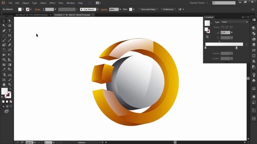Select the Type tool
The width and height of the screenshot is (257, 144).
tap(10, 30)
